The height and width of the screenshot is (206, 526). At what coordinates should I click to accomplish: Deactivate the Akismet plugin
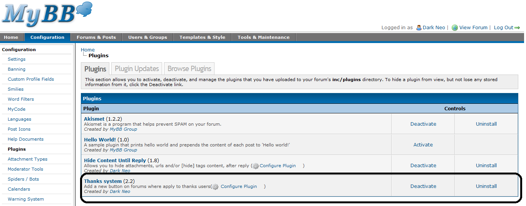(x=423, y=124)
